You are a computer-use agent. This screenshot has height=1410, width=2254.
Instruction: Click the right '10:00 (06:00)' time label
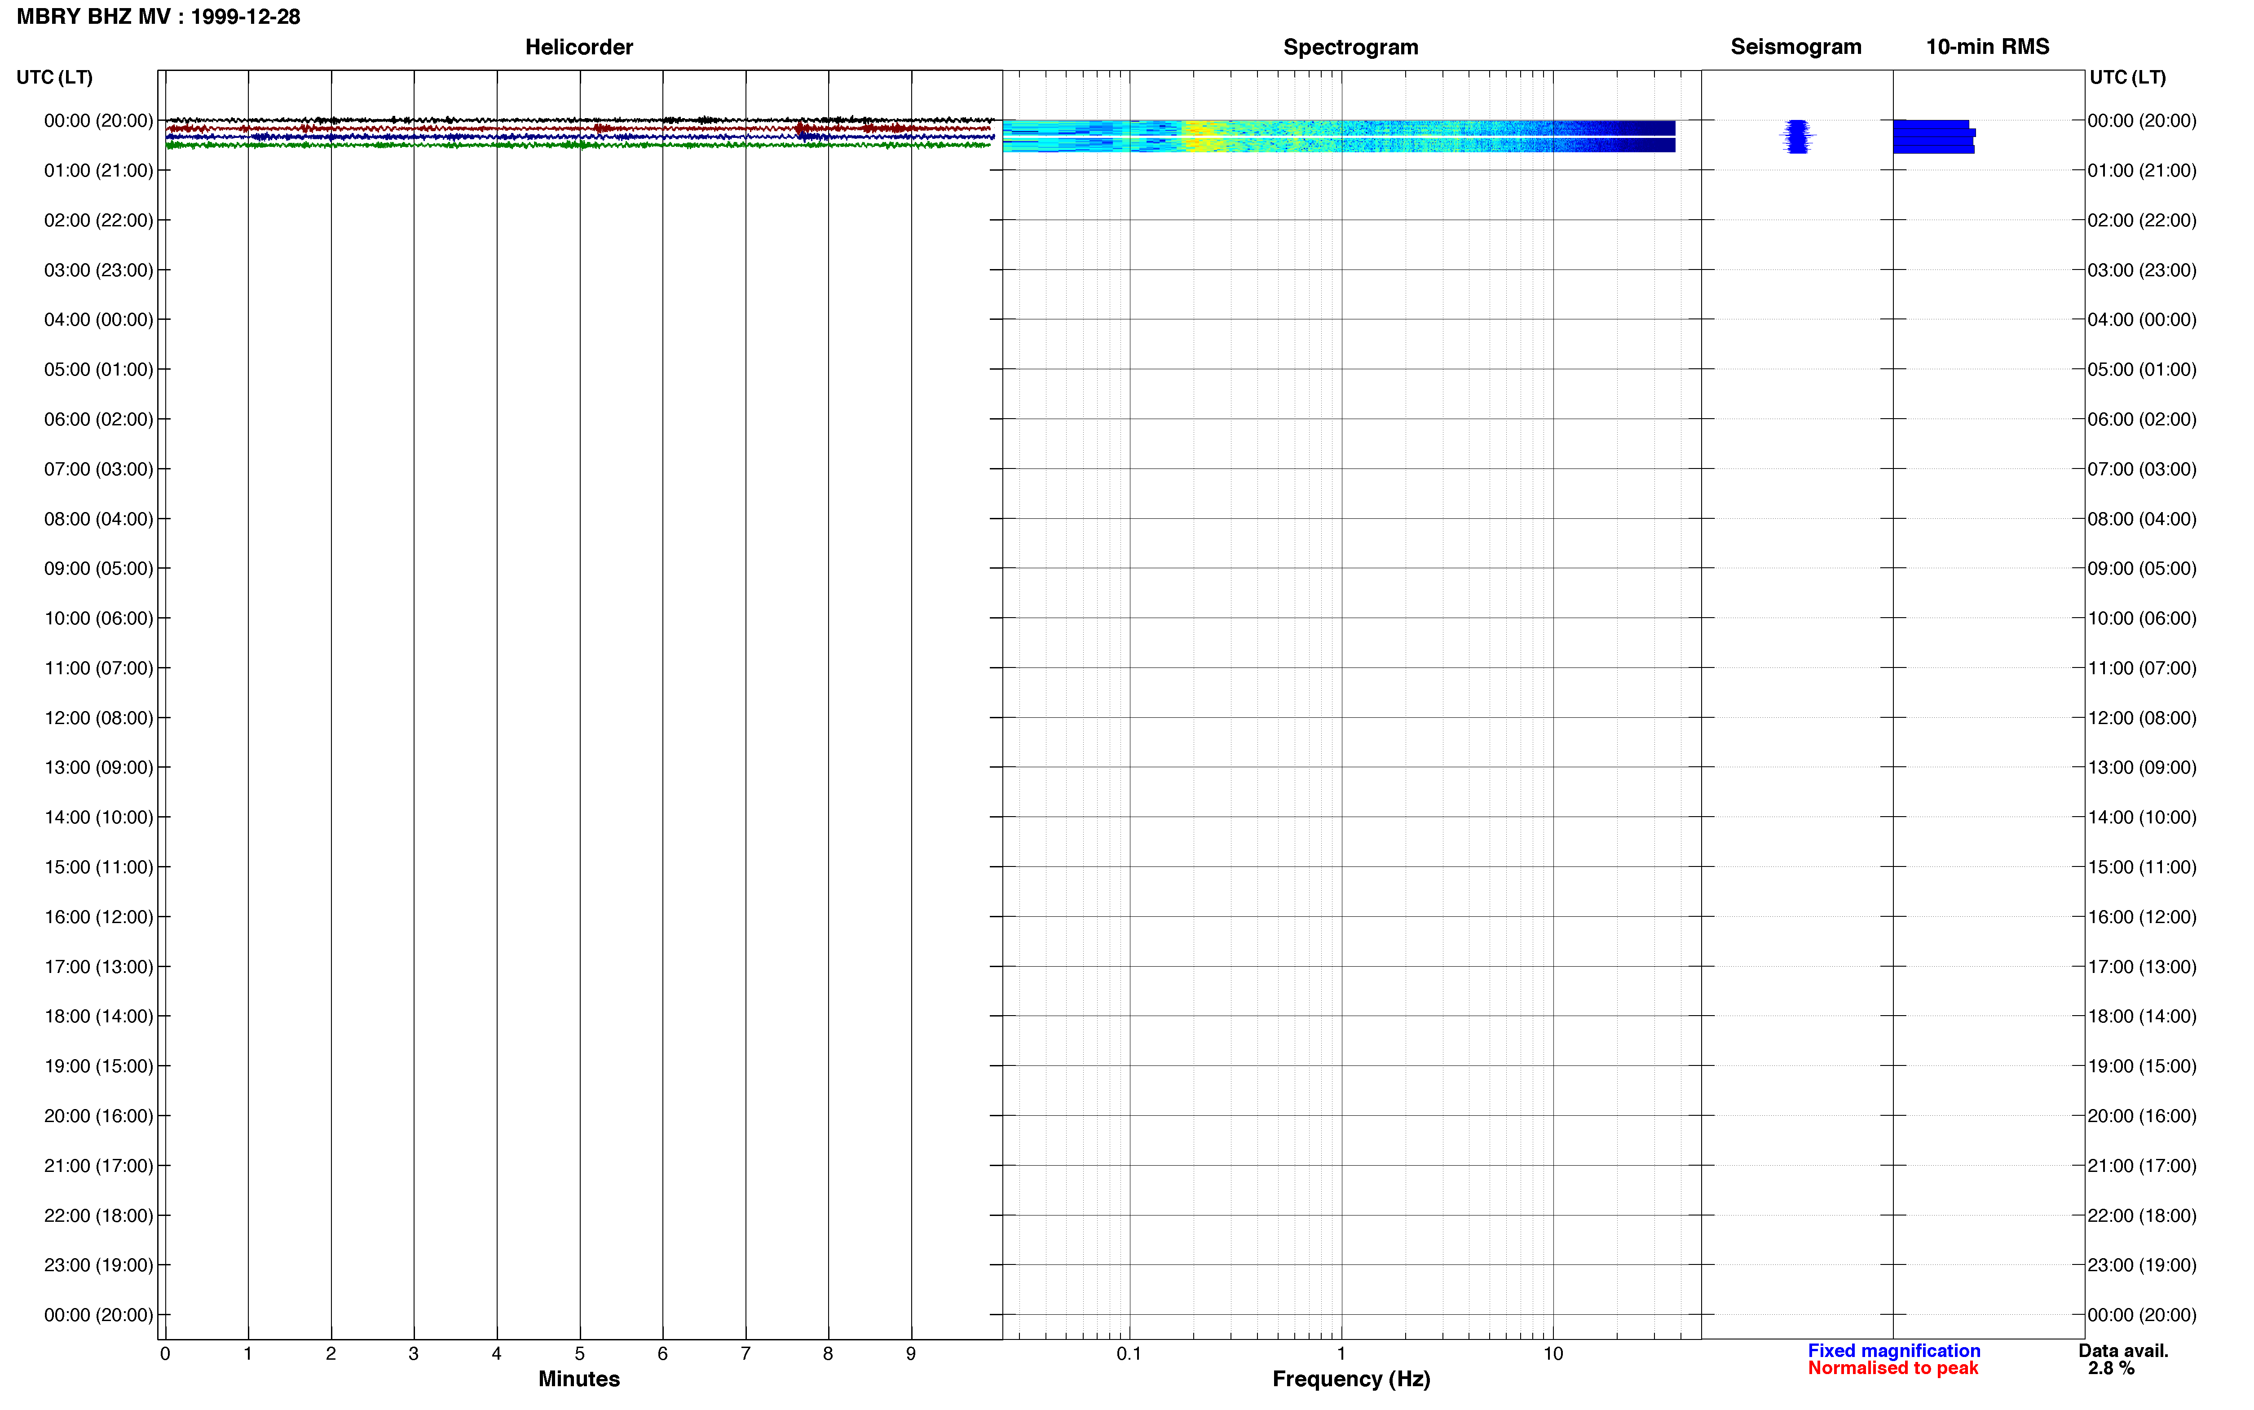point(2142,618)
